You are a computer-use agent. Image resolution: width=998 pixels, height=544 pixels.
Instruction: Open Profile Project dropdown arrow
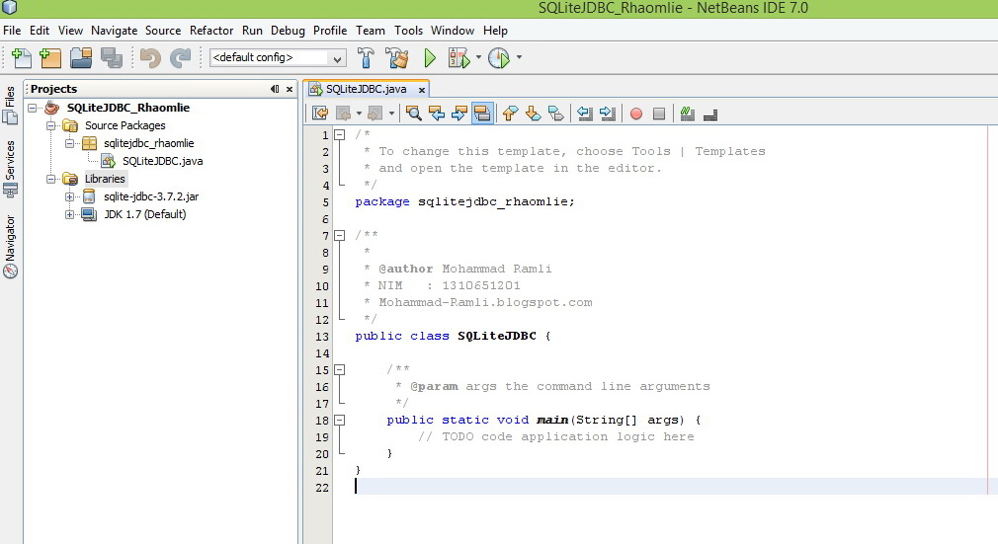pos(520,58)
